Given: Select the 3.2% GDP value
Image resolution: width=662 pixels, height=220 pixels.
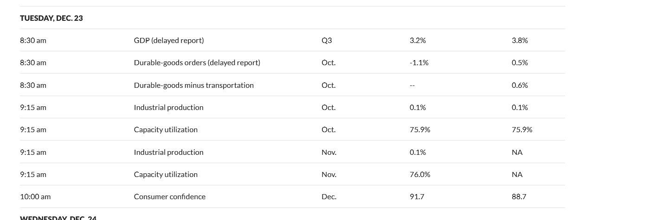Looking at the screenshot, I should [418, 40].
